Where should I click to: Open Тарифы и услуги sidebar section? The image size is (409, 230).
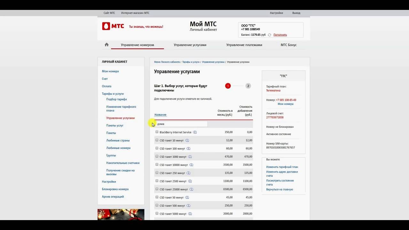point(113,94)
